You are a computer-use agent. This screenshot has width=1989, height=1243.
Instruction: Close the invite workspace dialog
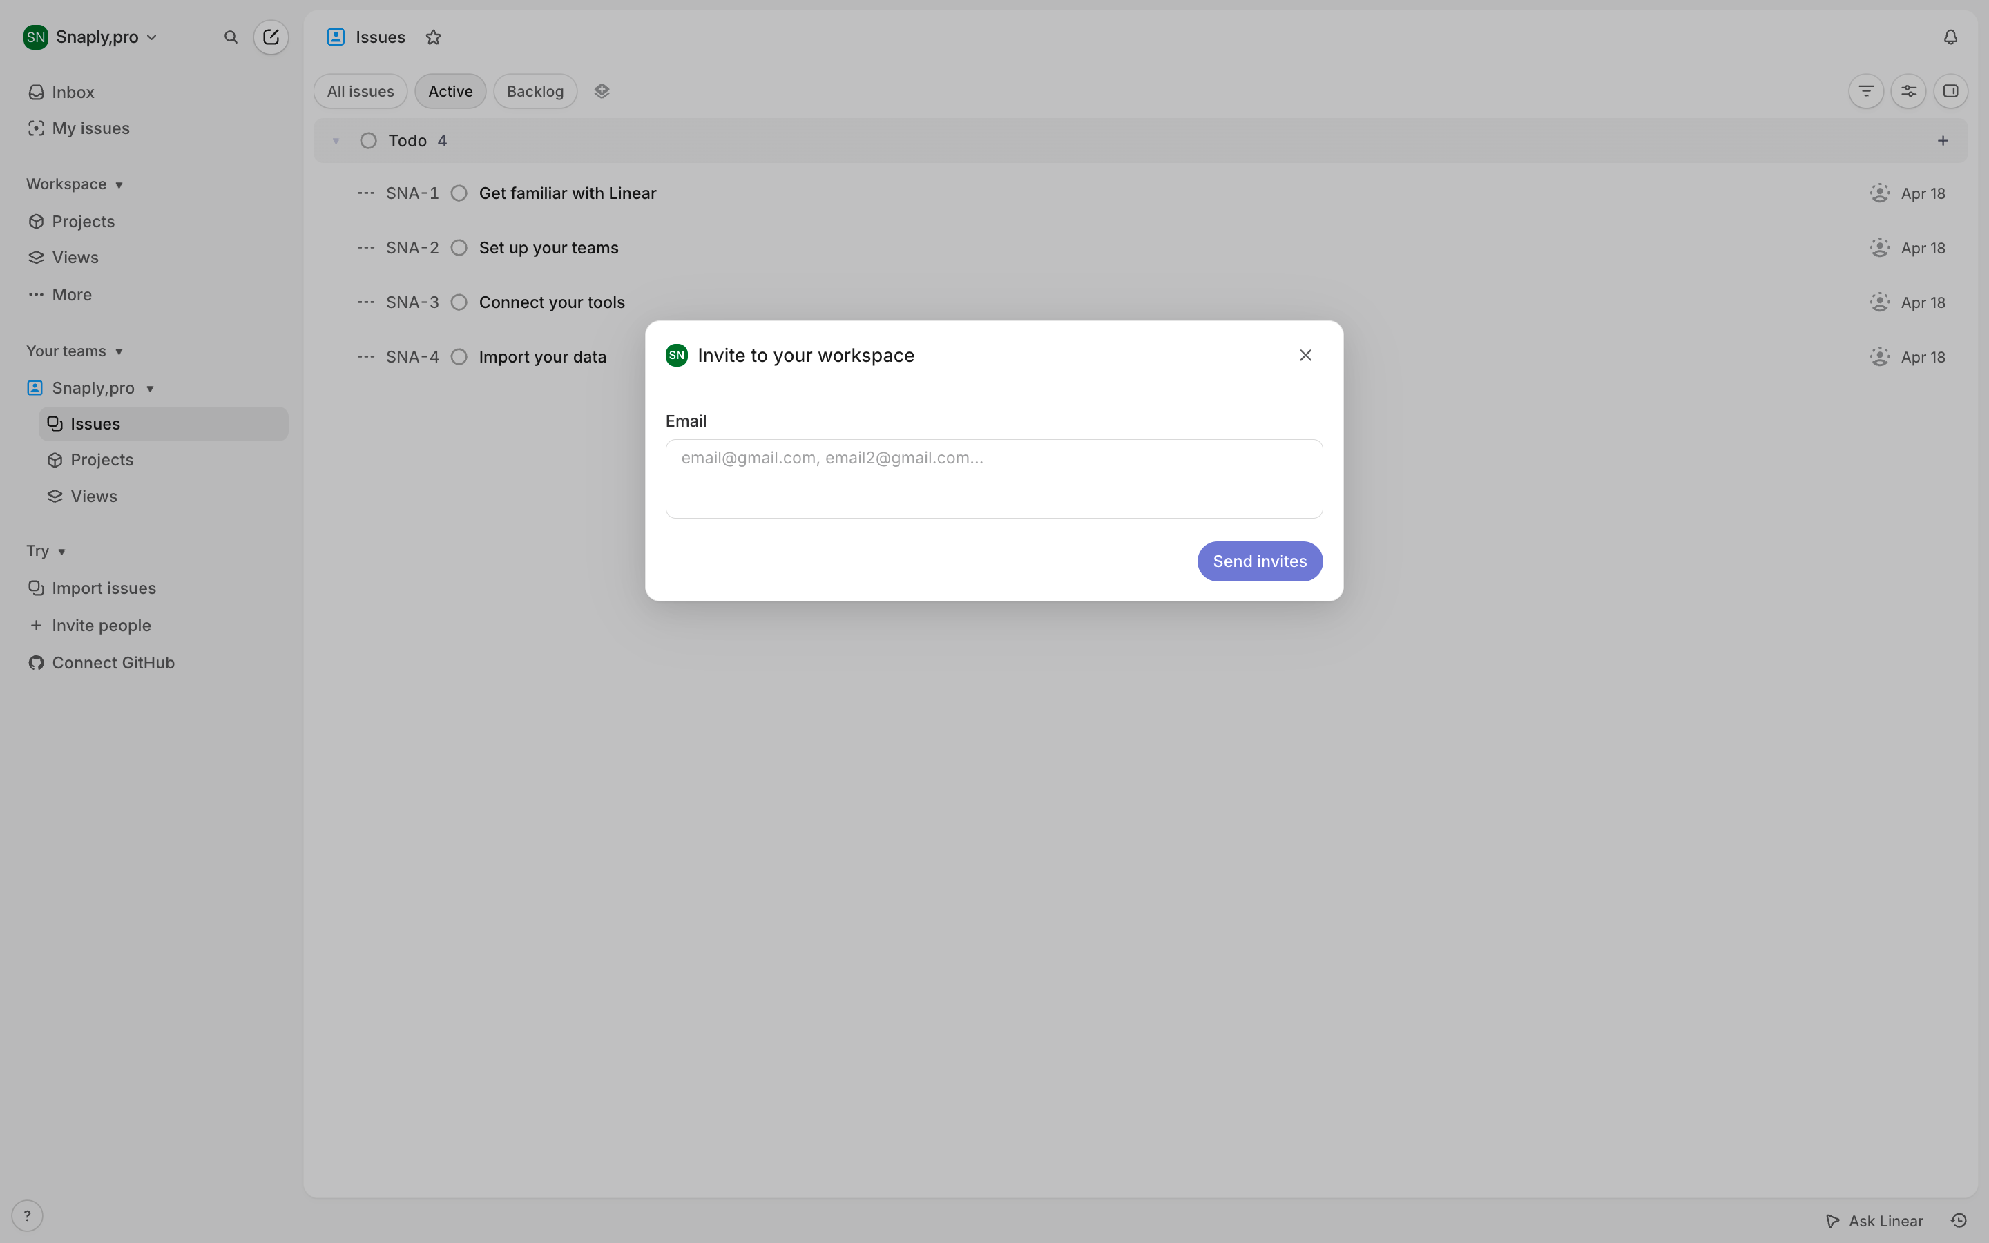point(1305,355)
